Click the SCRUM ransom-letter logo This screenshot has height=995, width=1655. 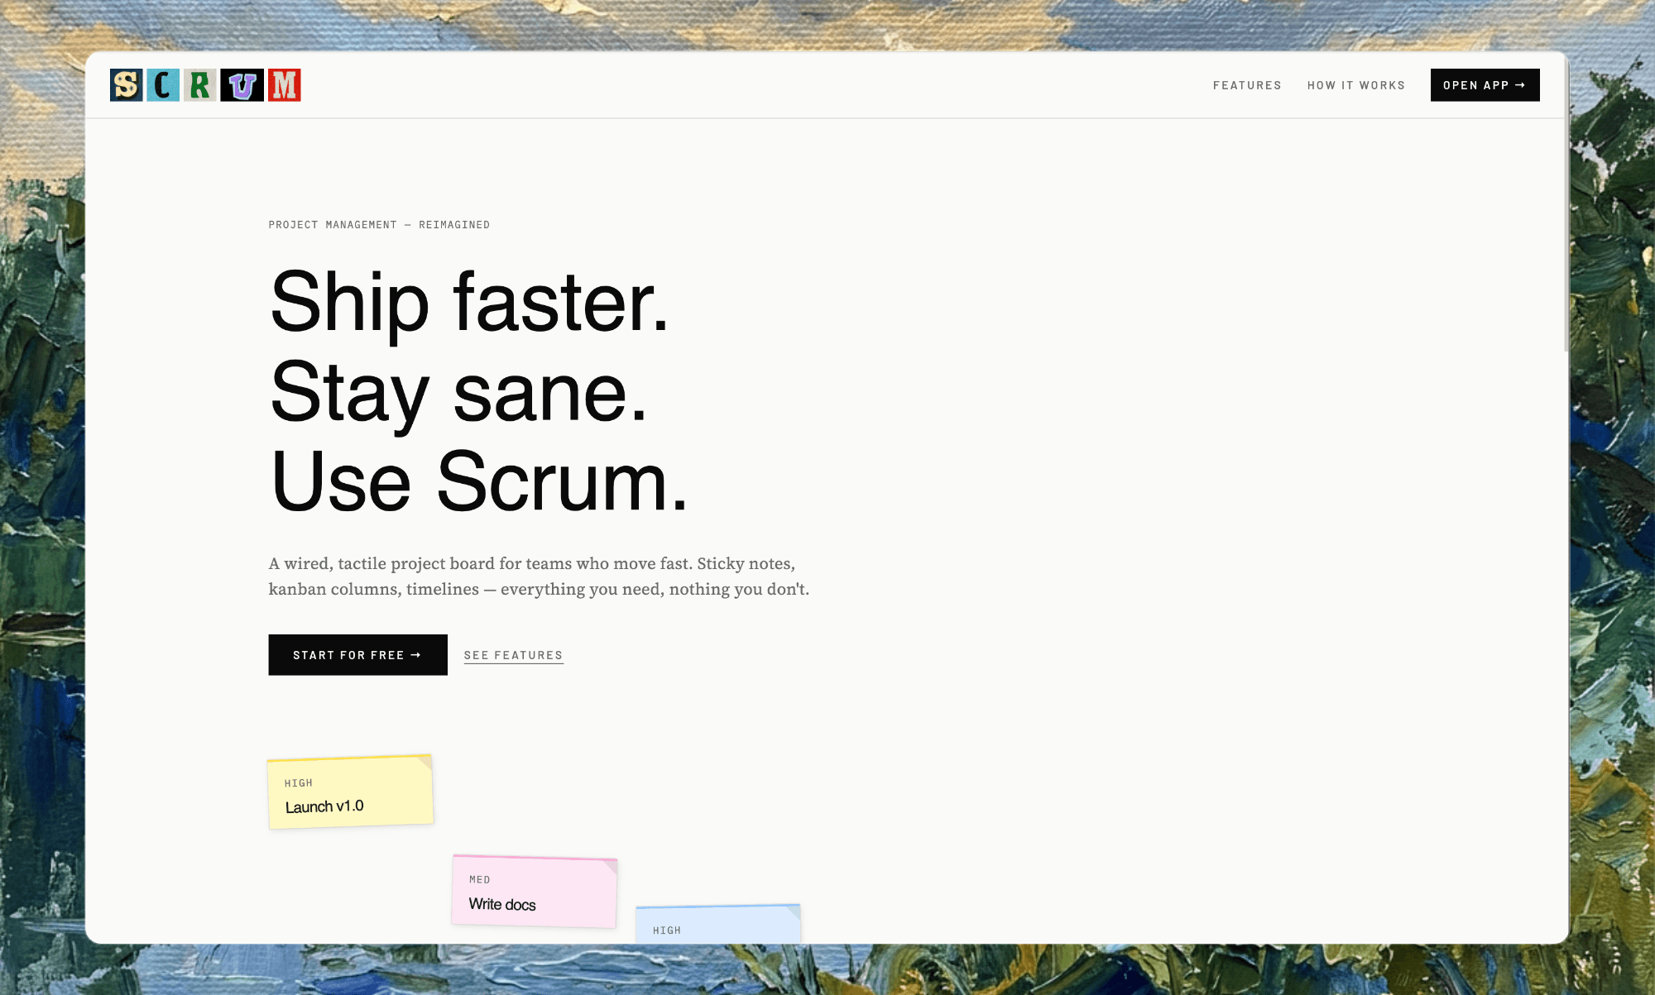tap(205, 85)
